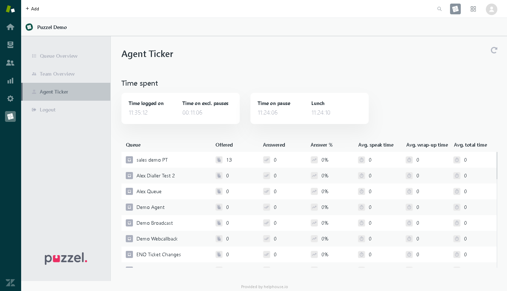Screen dimensions: 507x291
Task: Open the Views icon in left sidebar
Action: click(x=10, y=45)
